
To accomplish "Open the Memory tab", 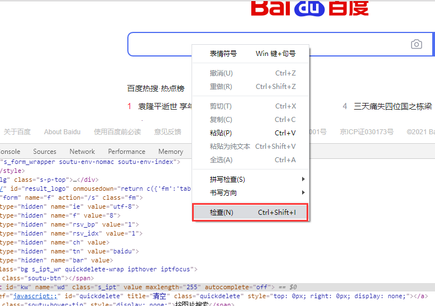I will coord(170,152).
